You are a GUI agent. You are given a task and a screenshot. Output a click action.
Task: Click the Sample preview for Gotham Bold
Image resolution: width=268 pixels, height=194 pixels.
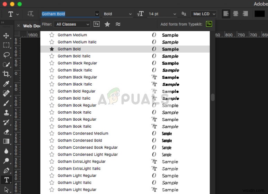(x=170, y=49)
